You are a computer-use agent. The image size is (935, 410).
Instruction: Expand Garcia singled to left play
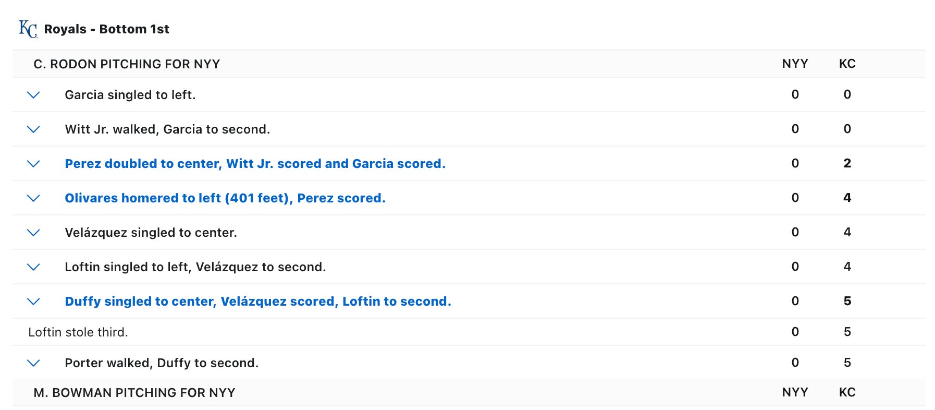[x=33, y=95]
